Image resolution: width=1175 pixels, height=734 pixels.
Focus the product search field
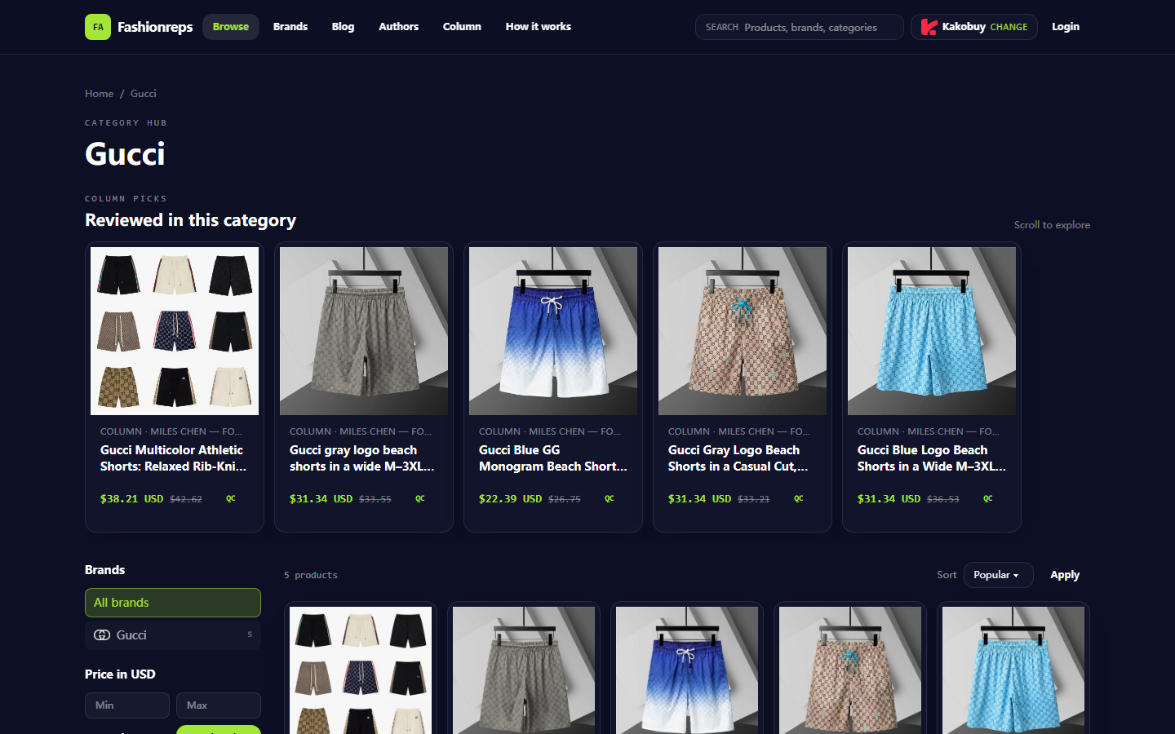tap(800, 27)
